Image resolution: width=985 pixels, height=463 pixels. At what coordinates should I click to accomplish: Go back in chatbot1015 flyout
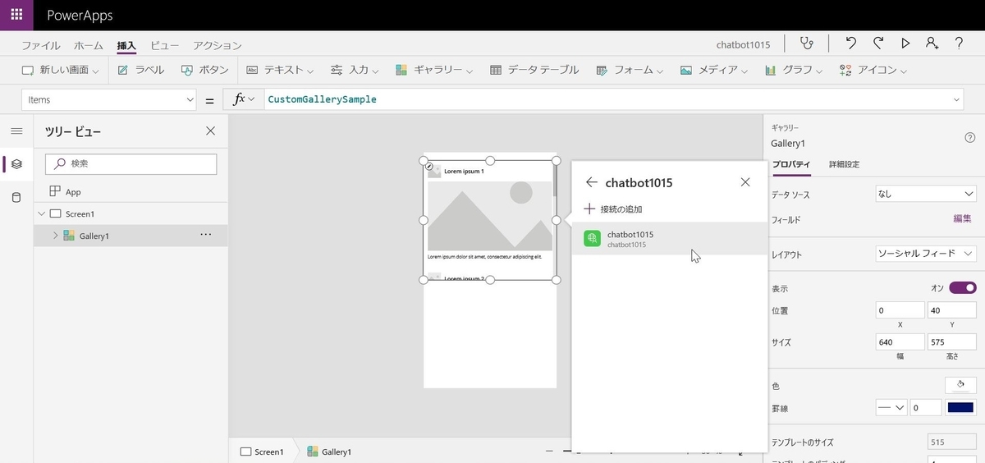coord(591,182)
